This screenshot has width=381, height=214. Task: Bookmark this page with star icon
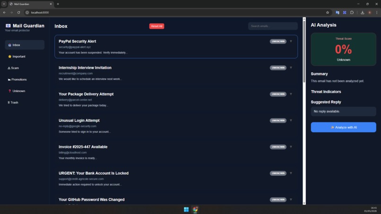pos(328,12)
